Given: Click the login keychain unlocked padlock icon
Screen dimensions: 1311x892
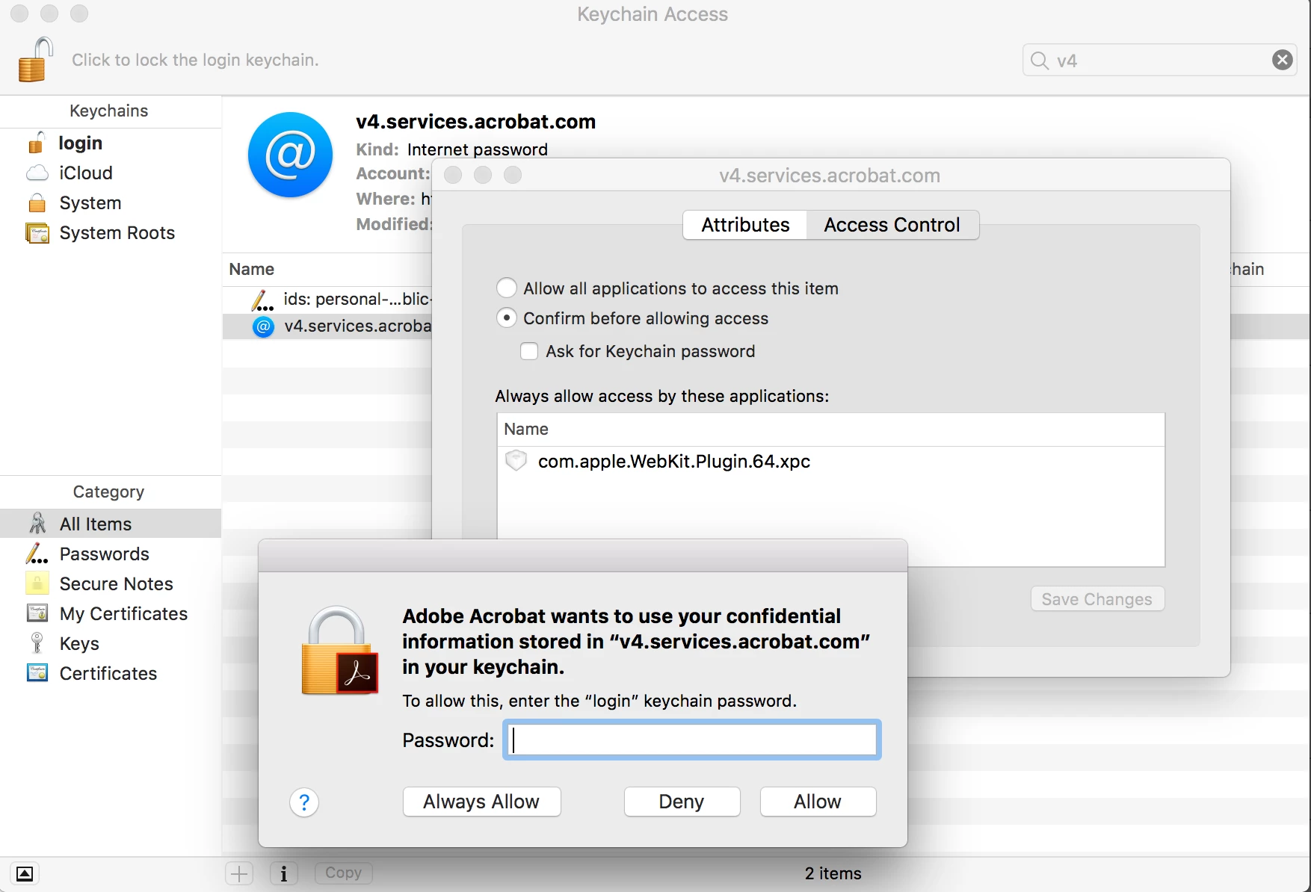Looking at the screenshot, I should pos(37,142).
